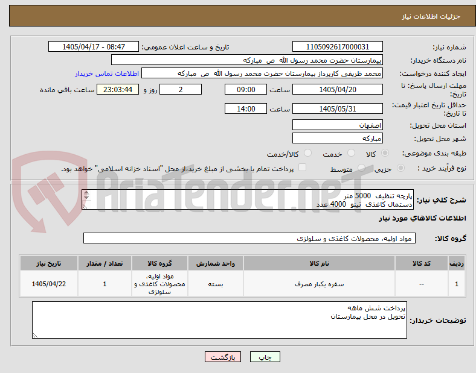This screenshot has width=476, height=373.
Task: Click the deadline time field 09:00
Action: (246, 90)
